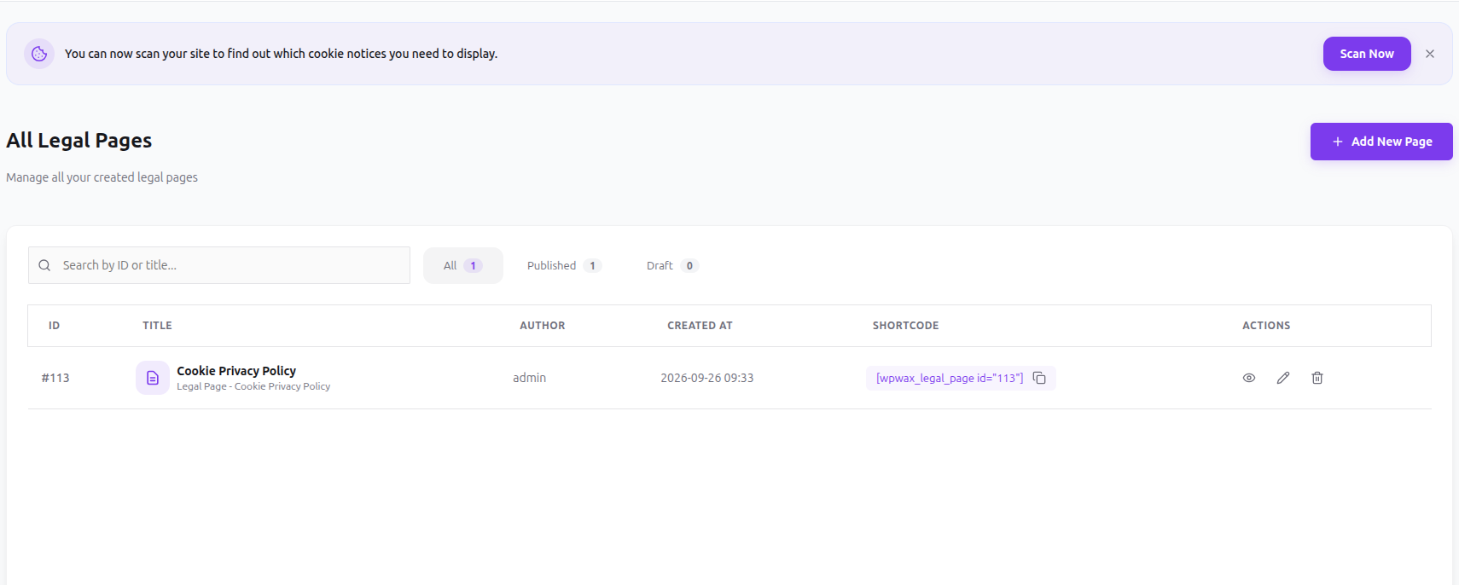Click the Created At column header
This screenshot has width=1459, height=585.
[700, 326]
